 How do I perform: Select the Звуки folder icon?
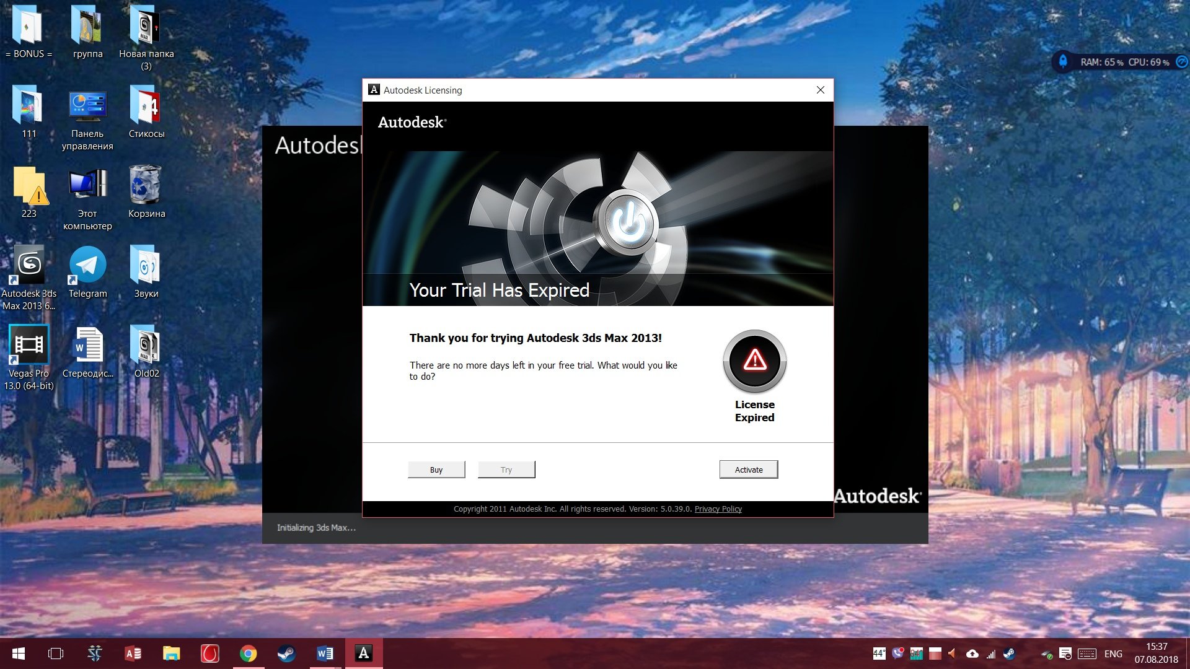click(x=146, y=272)
